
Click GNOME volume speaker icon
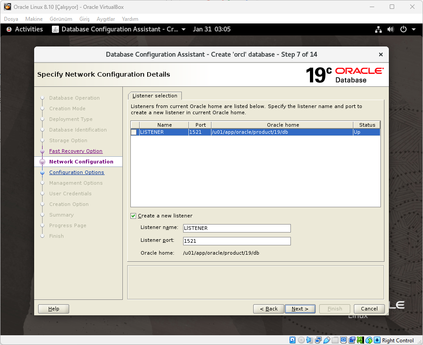[x=390, y=29]
